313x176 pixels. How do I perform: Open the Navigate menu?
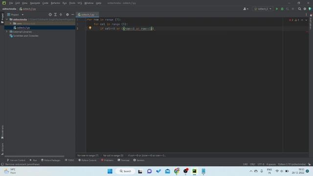coord(35,3)
